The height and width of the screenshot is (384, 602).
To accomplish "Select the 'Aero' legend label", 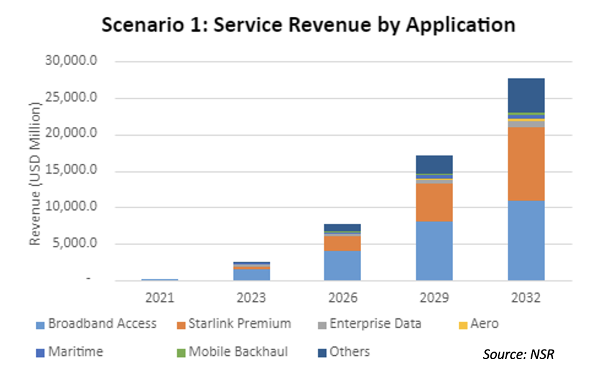I will [484, 324].
